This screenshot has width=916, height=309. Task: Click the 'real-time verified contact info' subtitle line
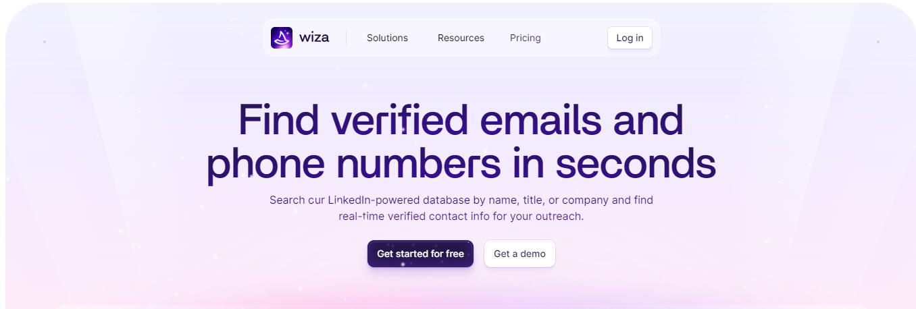(461, 217)
